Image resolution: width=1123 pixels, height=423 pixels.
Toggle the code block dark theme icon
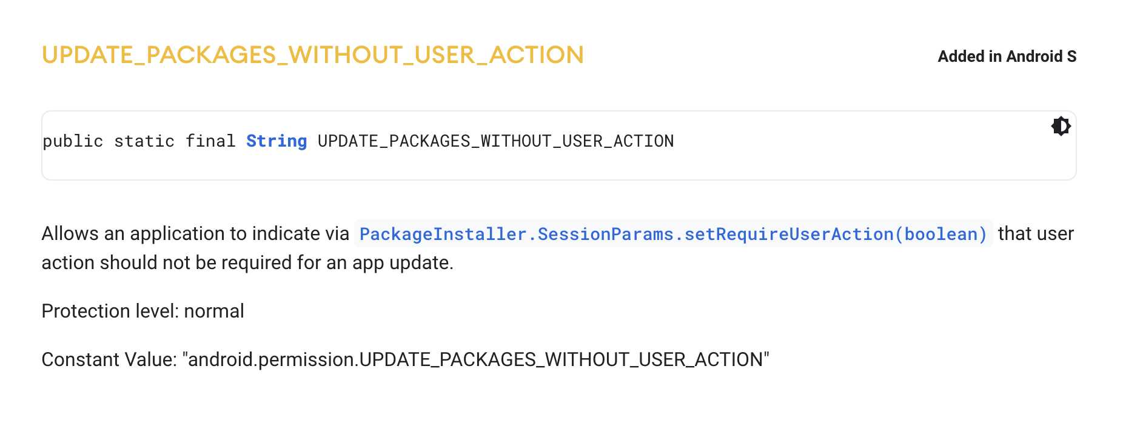[x=1061, y=126]
